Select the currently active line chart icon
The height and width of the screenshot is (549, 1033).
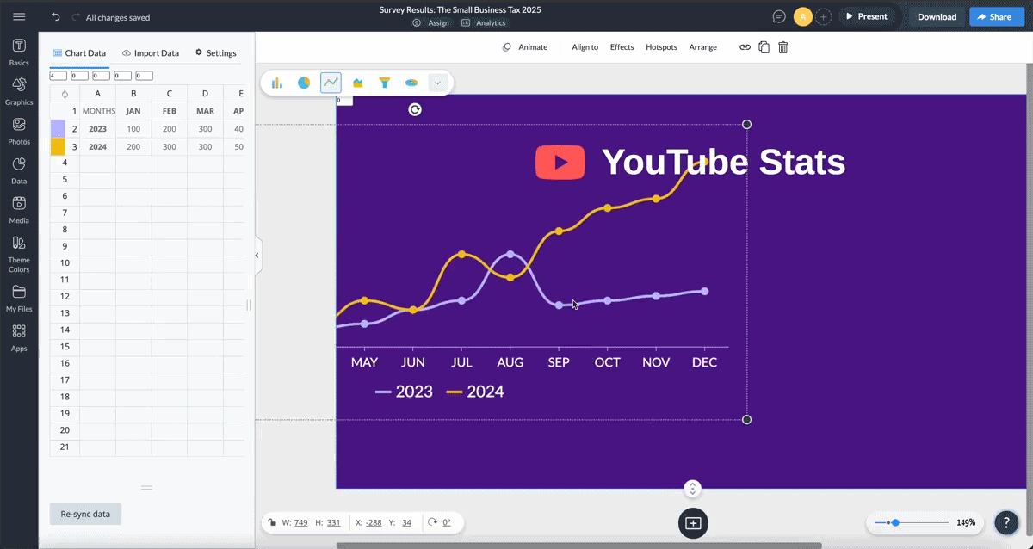point(331,83)
